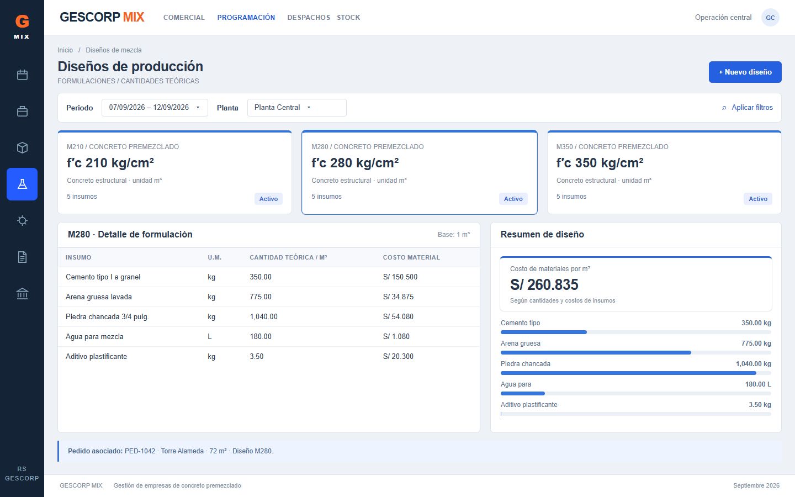This screenshot has height=497, width=795.
Task: Open the STOCK menu item
Action: (x=348, y=18)
